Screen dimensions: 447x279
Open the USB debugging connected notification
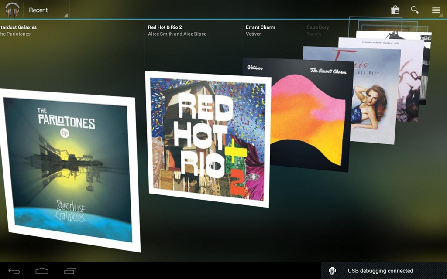pos(380,271)
